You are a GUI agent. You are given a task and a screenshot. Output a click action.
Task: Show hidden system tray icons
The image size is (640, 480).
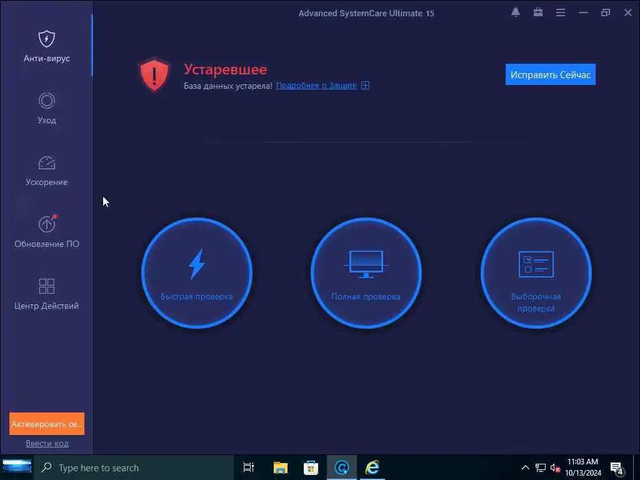pos(525,467)
